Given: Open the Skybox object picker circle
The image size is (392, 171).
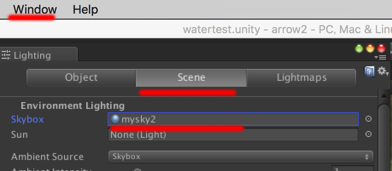Looking at the screenshot, I should click(x=368, y=119).
